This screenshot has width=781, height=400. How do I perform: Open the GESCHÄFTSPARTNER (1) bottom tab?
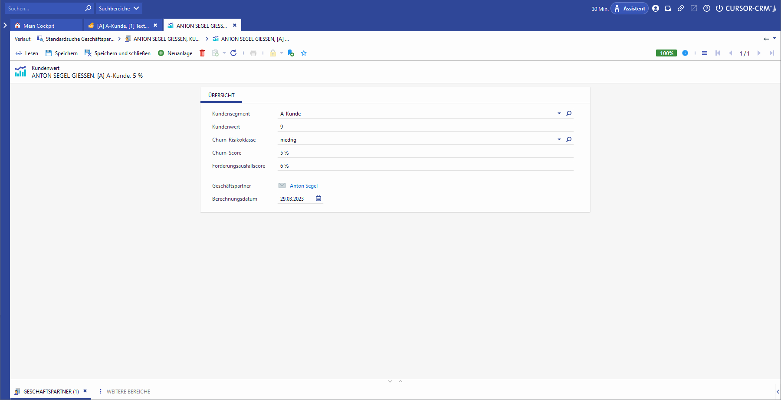51,391
